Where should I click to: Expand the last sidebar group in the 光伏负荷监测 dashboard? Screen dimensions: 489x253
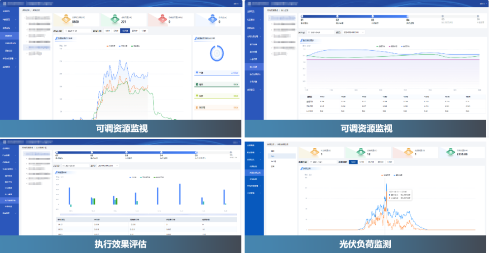254,193
